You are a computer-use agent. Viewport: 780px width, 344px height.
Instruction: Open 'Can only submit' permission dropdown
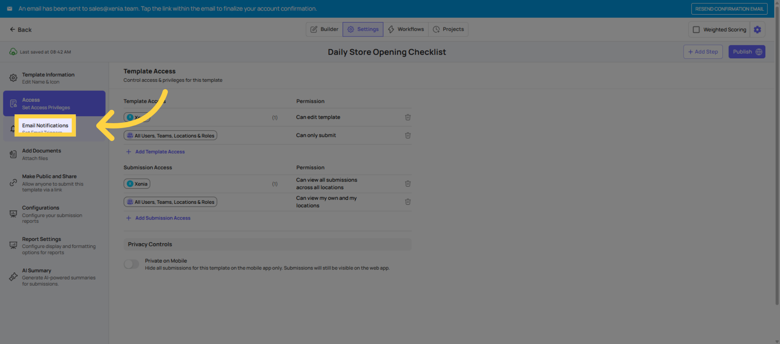316,135
